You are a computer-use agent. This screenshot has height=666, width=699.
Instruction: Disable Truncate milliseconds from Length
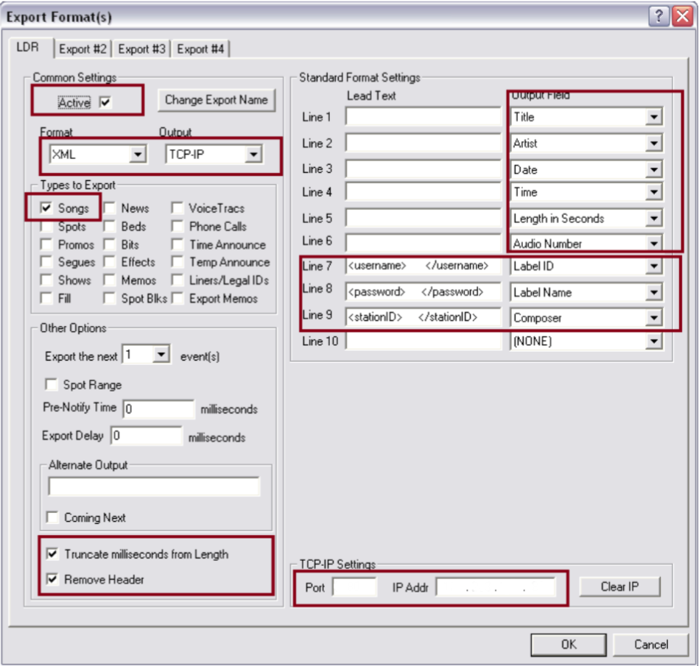tap(52, 554)
